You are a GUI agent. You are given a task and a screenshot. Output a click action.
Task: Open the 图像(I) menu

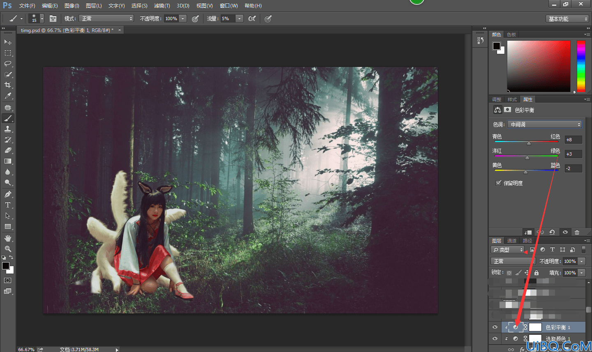pyautogui.click(x=72, y=6)
